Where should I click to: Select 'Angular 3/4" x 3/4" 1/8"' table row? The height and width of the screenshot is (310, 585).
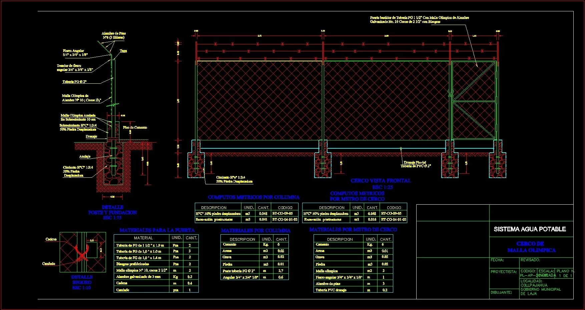(x=254, y=277)
